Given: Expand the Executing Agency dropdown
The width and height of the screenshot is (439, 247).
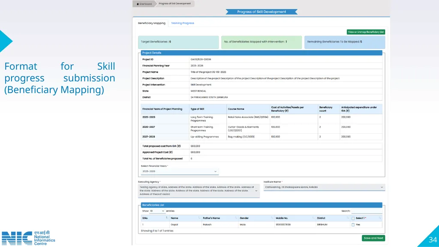Looking at the screenshot, I should [x=199, y=191].
